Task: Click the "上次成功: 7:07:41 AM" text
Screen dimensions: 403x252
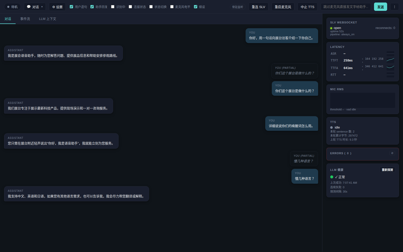Action: (x=343, y=183)
